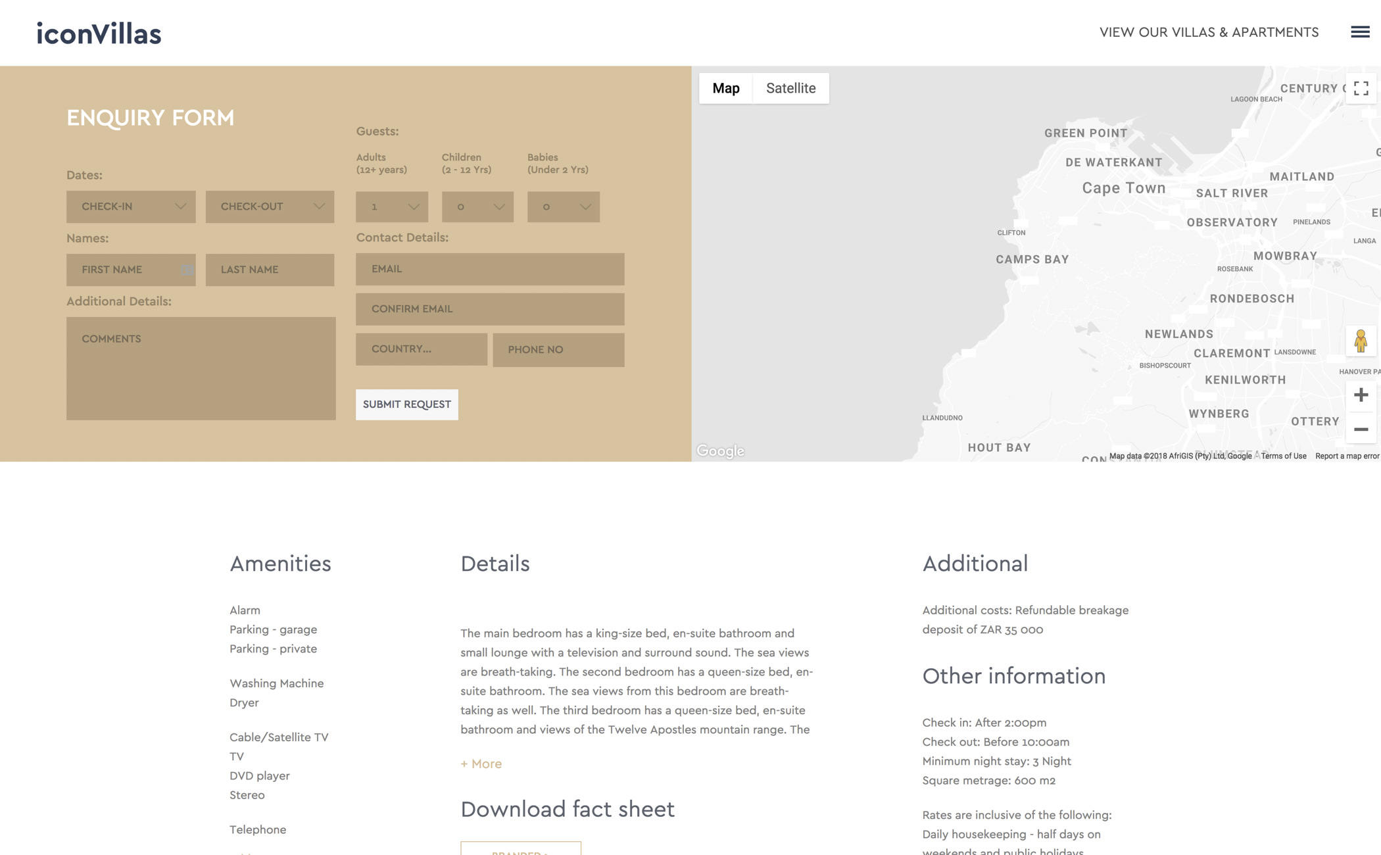Select the Map view tab
1381x855 pixels.
726,87
